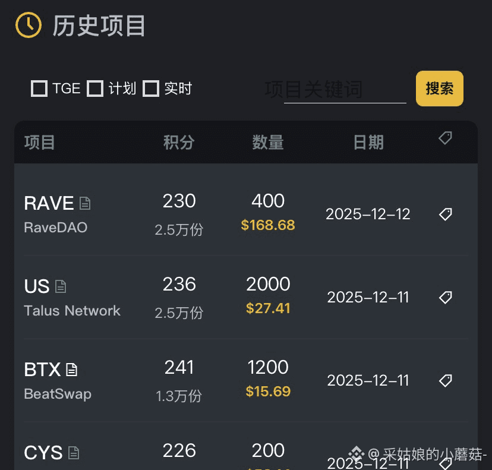Screen dimensions: 492x470
Task: Check the 计划 filter checkbox
Action: pos(95,89)
